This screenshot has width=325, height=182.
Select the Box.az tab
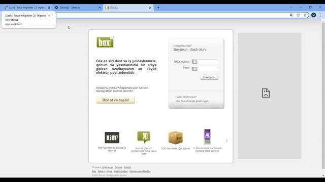(x=128, y=8)
